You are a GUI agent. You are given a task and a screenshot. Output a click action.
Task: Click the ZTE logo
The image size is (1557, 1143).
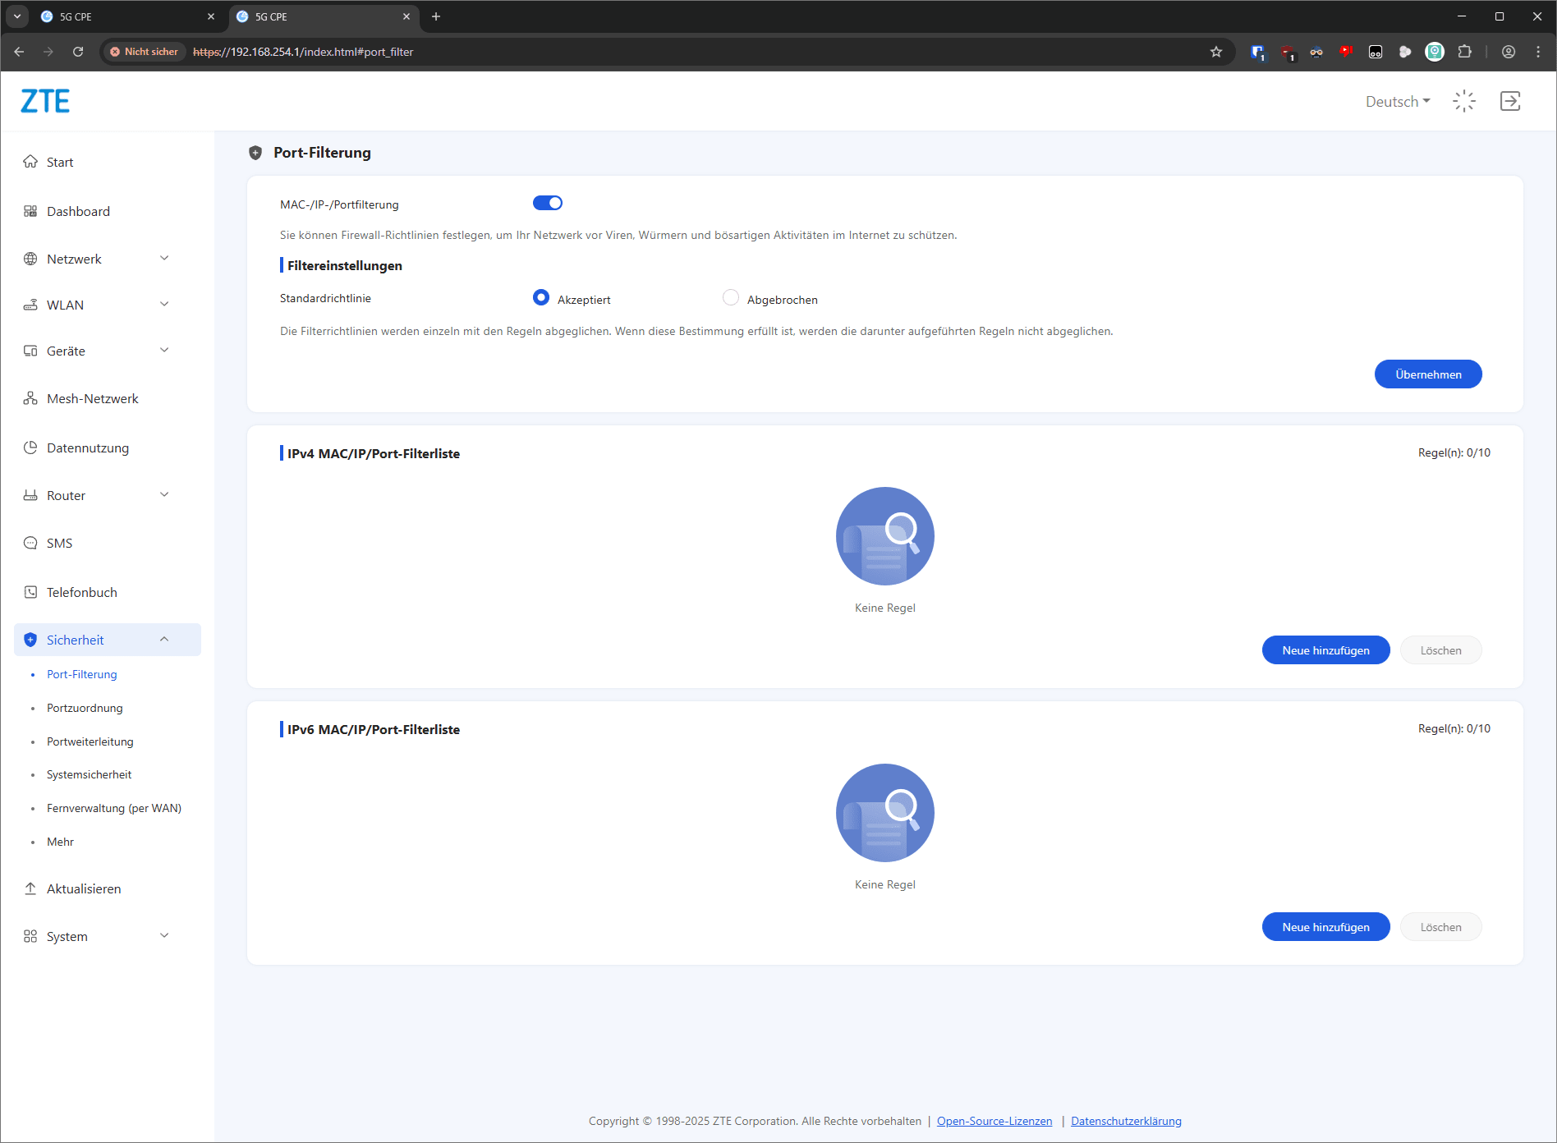tap(45, 101)
